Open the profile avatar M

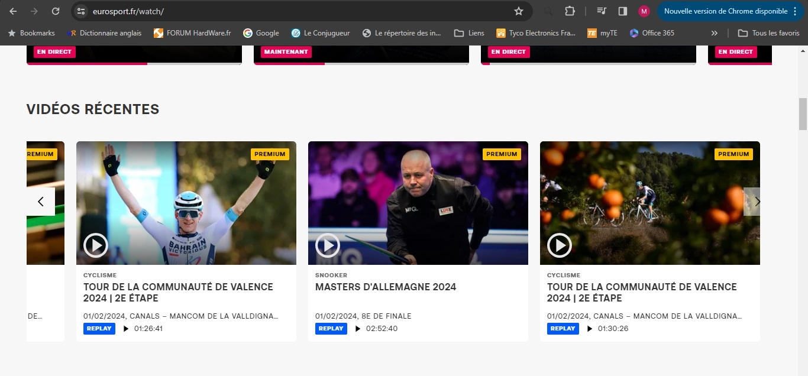tap(644, 11)
